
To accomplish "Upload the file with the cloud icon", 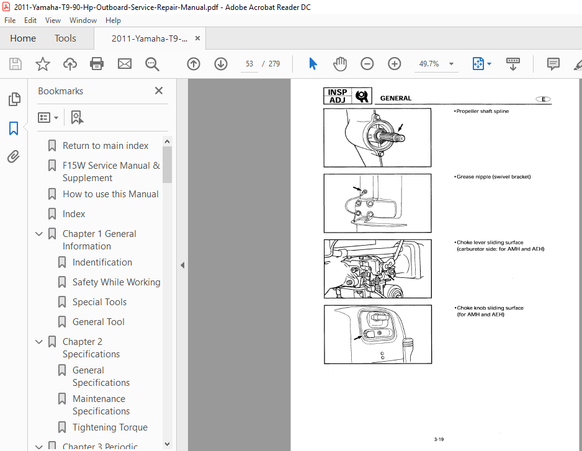I will point(69,64).
